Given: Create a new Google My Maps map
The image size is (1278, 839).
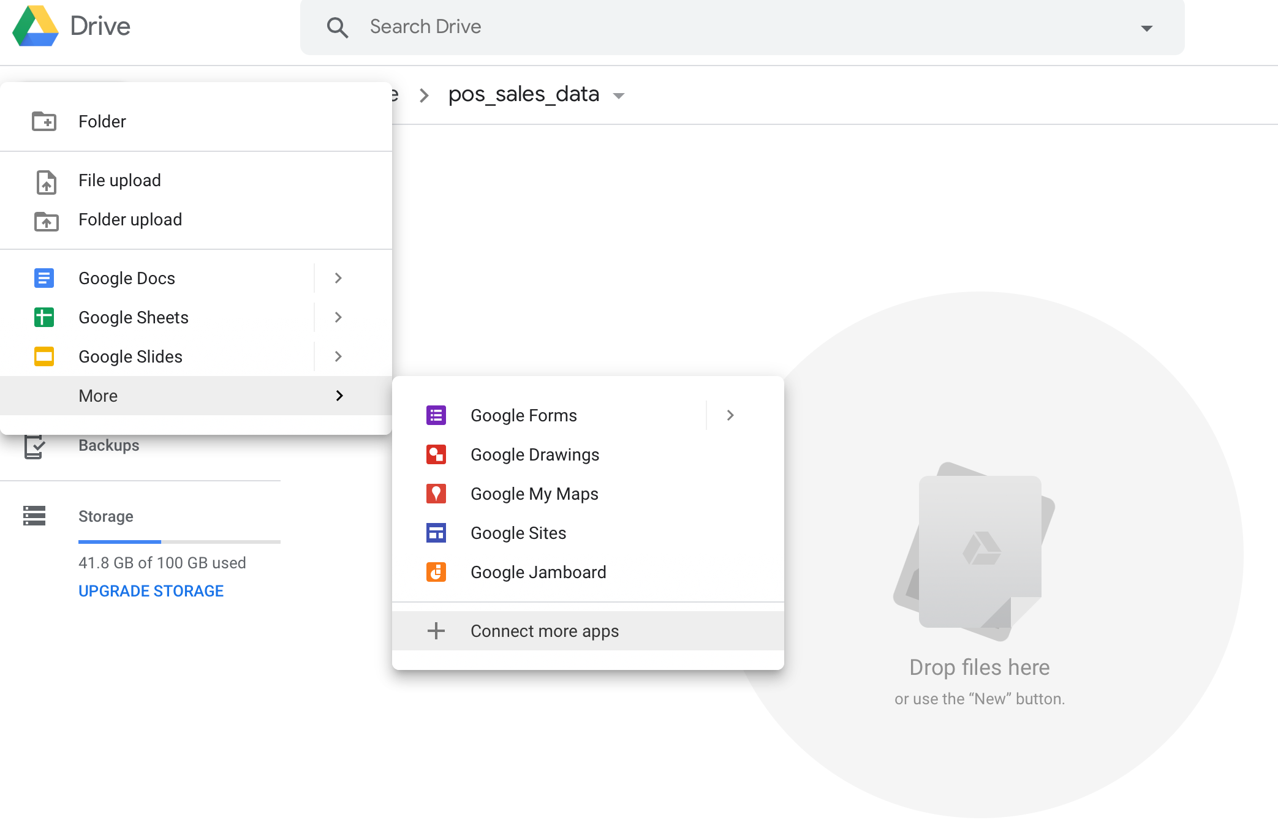Looking at the screenshot, I should [x=588, y=494].
